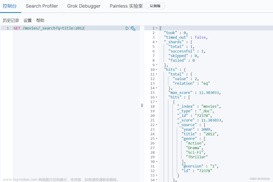Click the "value" : 2 line
This screenshot has height=182, width=273.
point(186,79)
